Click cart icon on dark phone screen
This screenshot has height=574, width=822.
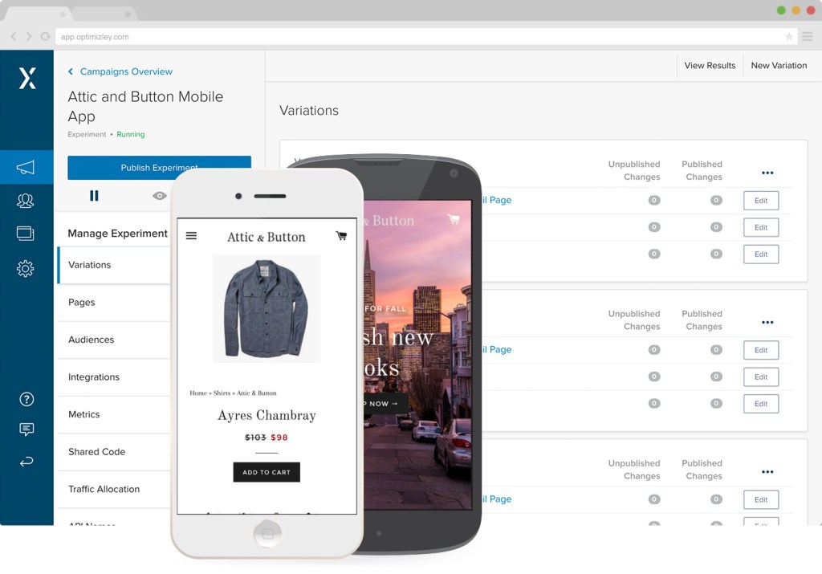click(454, 219)
